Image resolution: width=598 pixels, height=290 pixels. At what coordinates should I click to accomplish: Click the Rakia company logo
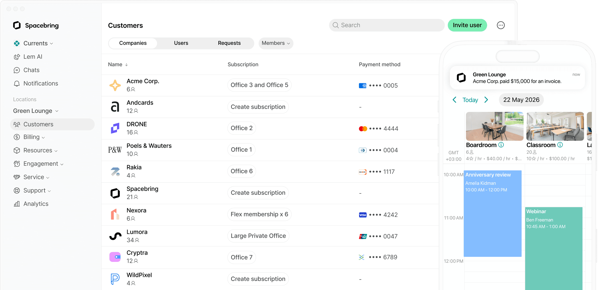point(115,171)
